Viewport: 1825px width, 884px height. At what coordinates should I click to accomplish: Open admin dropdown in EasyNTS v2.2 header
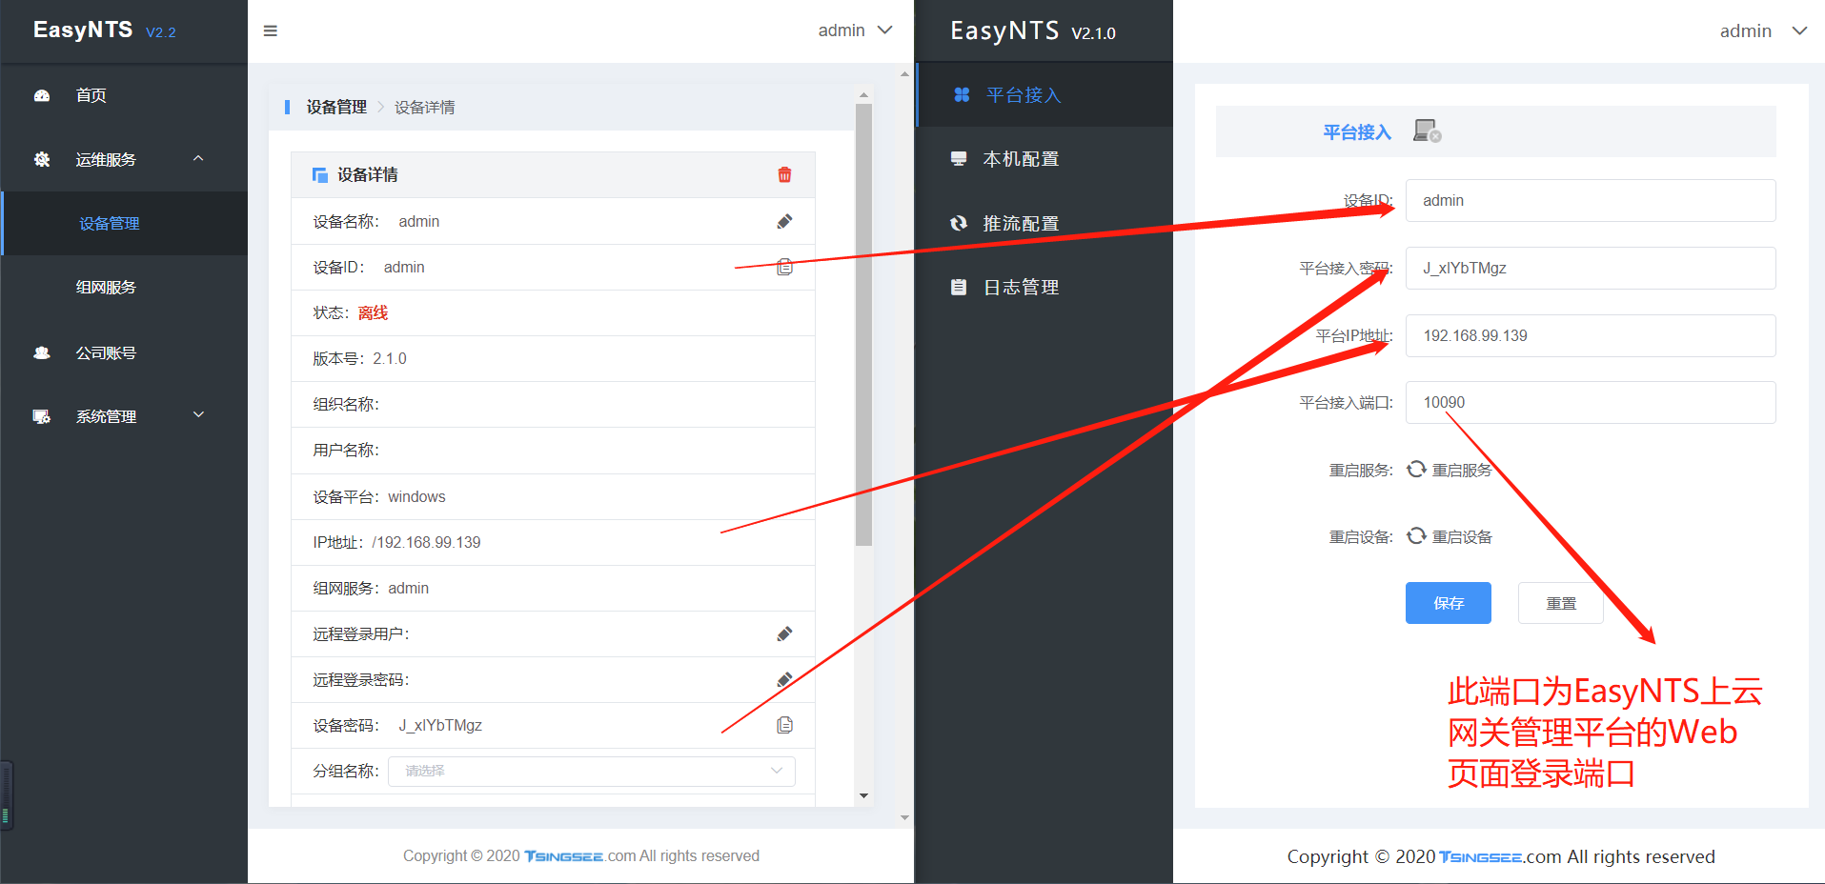(855, 30)
